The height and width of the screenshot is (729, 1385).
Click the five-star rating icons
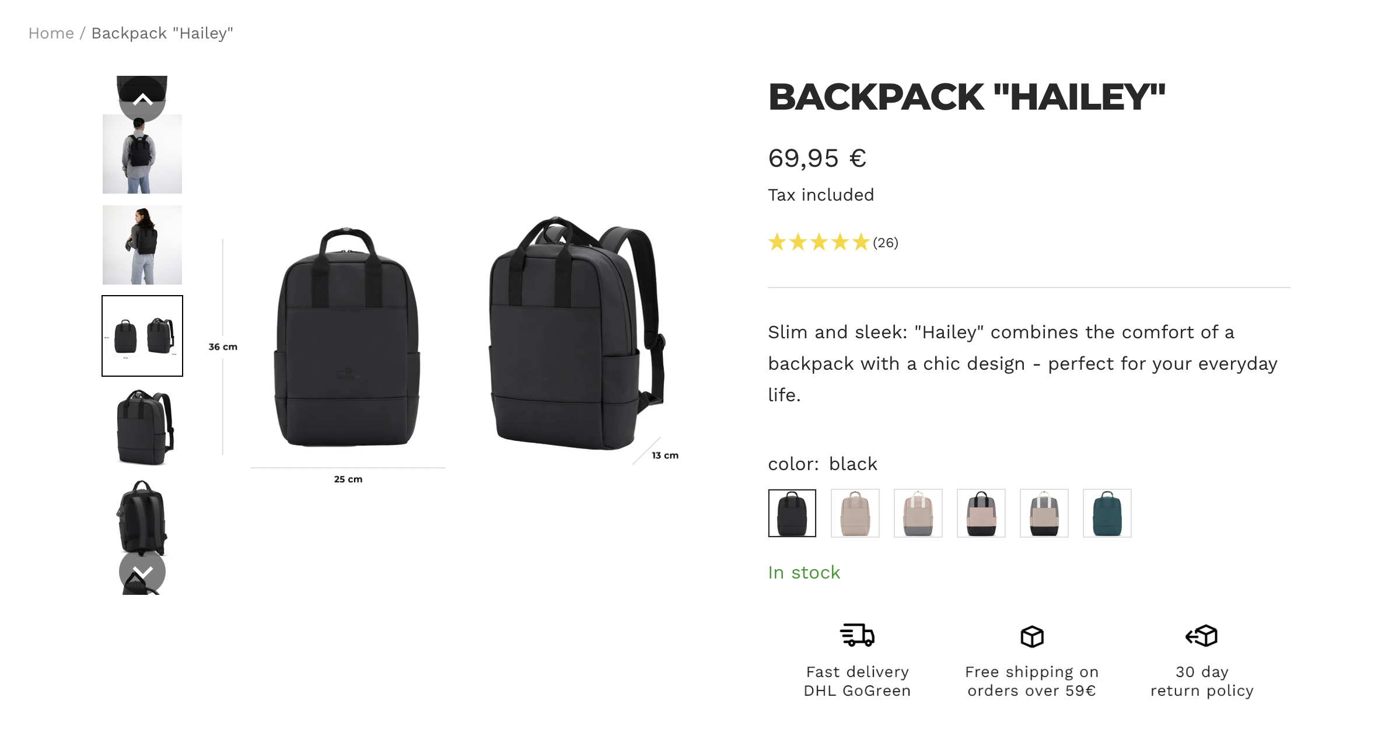(x=819, y=242)
